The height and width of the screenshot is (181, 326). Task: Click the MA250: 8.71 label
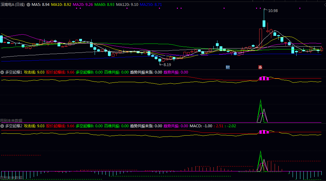tap(151, 5)
